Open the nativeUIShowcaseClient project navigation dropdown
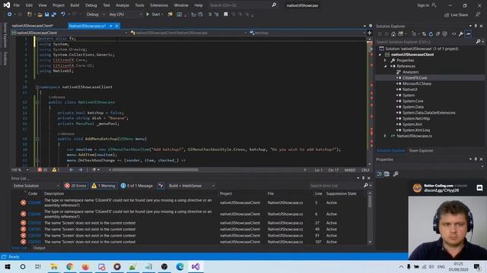Image resolution: width=487 pixels, height=273 pixels. tap(69, 33)
